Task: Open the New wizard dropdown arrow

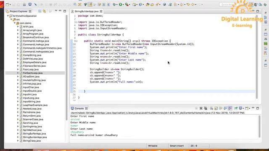Action: click(10, 5)
